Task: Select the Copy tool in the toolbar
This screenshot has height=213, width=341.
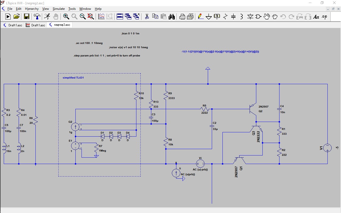Action: (155, 17)
